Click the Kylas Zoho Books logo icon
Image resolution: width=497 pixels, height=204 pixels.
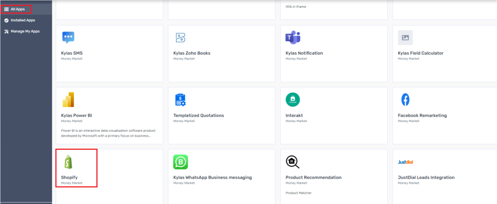[x=181, y=38]
